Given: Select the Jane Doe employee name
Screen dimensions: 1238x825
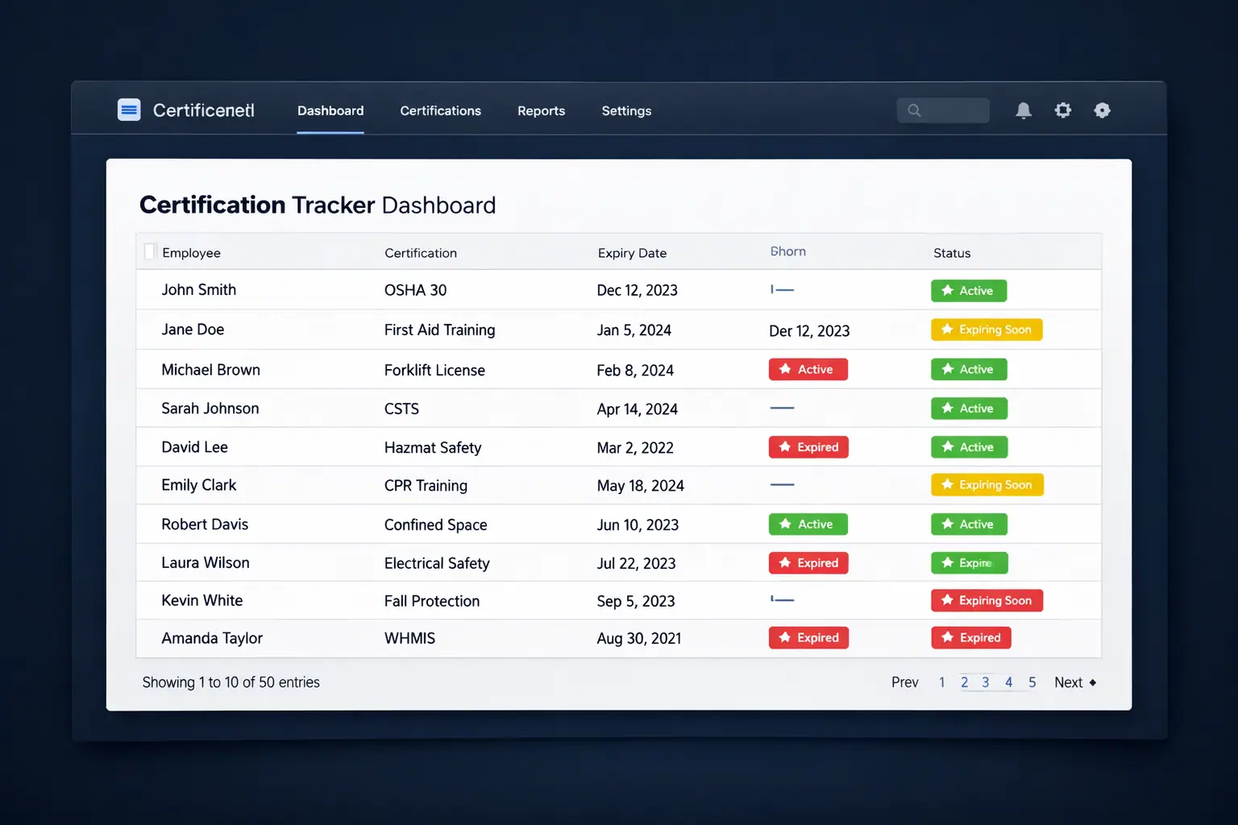Looking at the screenshot, I should [x=193, y=330].
